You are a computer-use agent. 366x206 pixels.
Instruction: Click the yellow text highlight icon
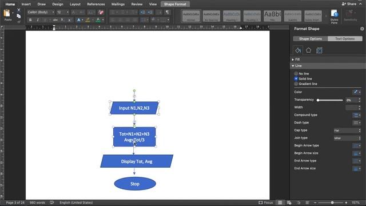pos(87,20)
